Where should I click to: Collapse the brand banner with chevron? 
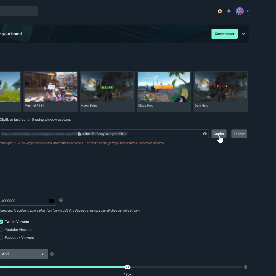click(x=244, y=34)
